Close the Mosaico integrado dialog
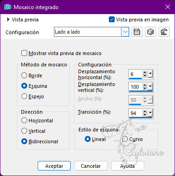This screenshot has height=176, width=175. pyautogui.click(x=168, y=7)
